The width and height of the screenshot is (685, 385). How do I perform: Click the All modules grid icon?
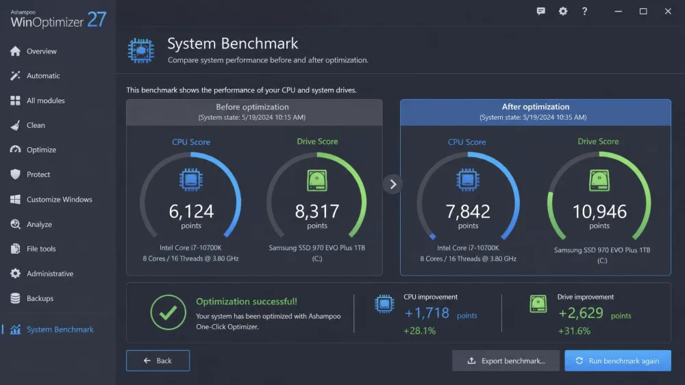pos(15,101)
